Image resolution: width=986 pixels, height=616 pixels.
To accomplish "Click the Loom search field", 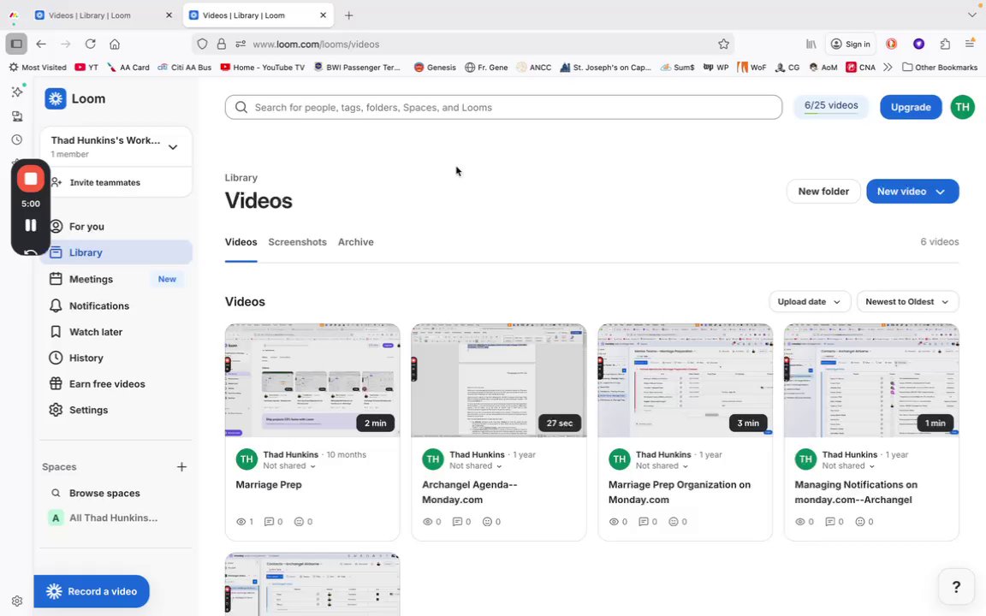I will [x=503, y=108].
